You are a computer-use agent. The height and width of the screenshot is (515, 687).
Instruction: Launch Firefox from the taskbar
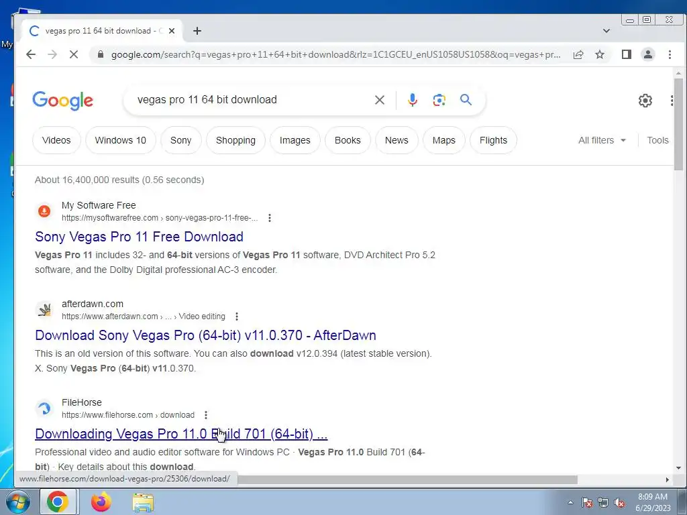point(101,502)
